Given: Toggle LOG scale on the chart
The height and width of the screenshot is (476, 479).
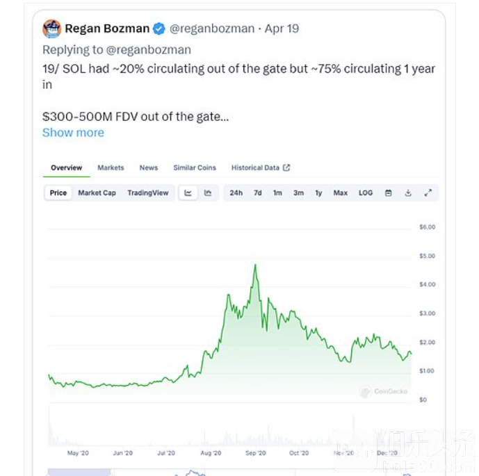Looking at the screenshot, I should 366,193.
